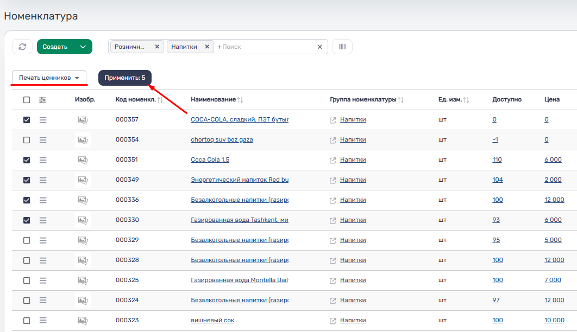
Task: Remove the Напитки filter tag
Action: [206, 47]
